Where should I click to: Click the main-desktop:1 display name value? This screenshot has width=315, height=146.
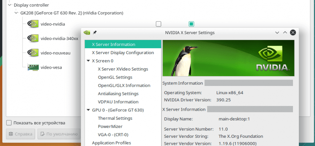pyautogui.click(x=234, y=119)
